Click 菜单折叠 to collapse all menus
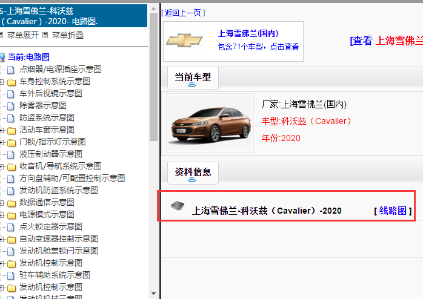423x299 pixels. 68,35
